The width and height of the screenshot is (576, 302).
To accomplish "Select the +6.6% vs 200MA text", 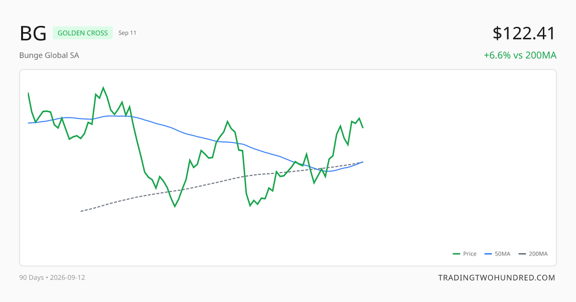I will click(520, 55).
